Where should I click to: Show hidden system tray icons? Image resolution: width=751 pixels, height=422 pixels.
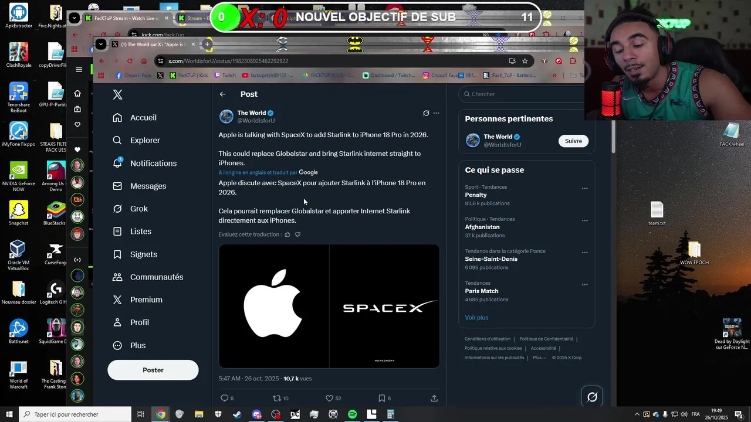(x=637, y=414)
